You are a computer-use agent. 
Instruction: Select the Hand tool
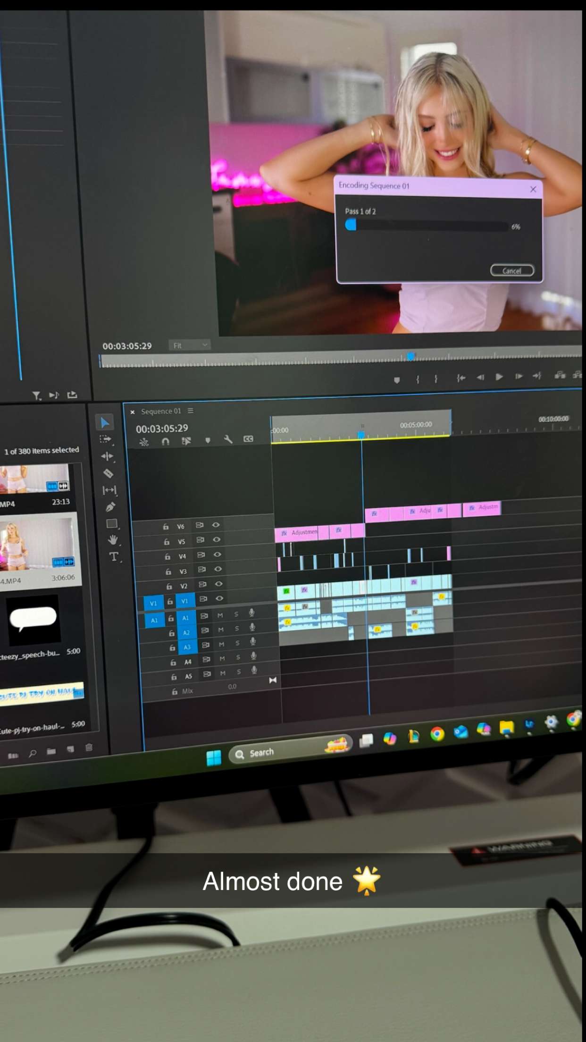112,539
